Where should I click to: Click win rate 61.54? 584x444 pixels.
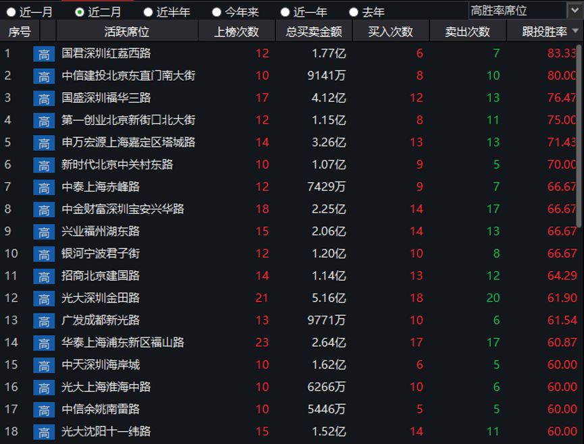pyautogui.click(x=562, y=320)
